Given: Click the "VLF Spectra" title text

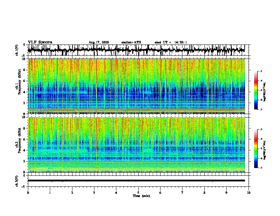Looking at the screenshot, I should 40,42.
